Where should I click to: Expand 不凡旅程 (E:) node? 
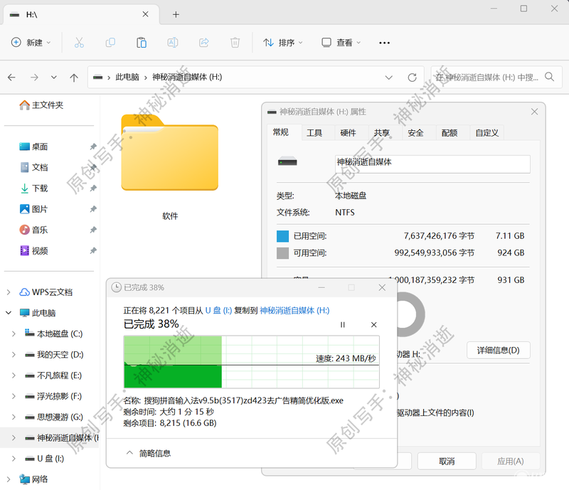point(14,376)
